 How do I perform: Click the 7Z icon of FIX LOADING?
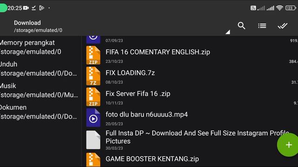click(93, 76)
